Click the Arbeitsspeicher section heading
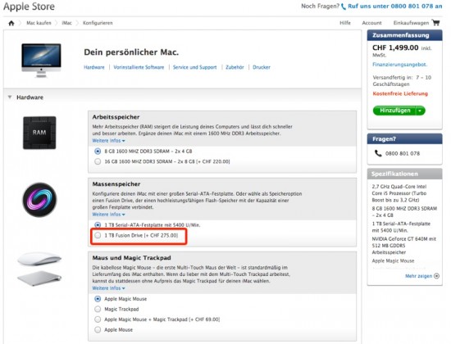 pos(116,117)
